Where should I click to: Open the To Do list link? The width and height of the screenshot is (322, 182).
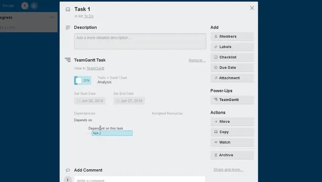pos(88,16)
